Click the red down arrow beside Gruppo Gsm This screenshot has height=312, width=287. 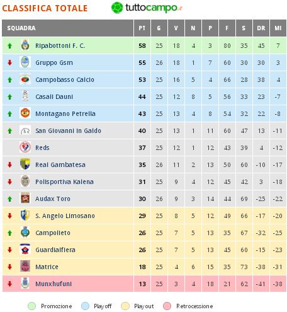click(x=9, y=62)
